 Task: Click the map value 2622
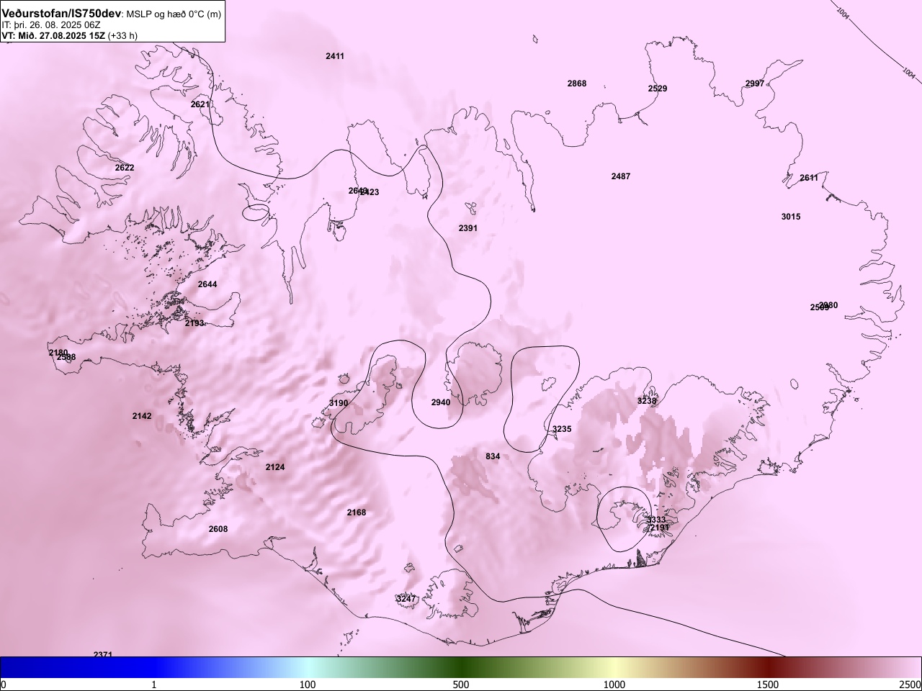click(125, 168)
